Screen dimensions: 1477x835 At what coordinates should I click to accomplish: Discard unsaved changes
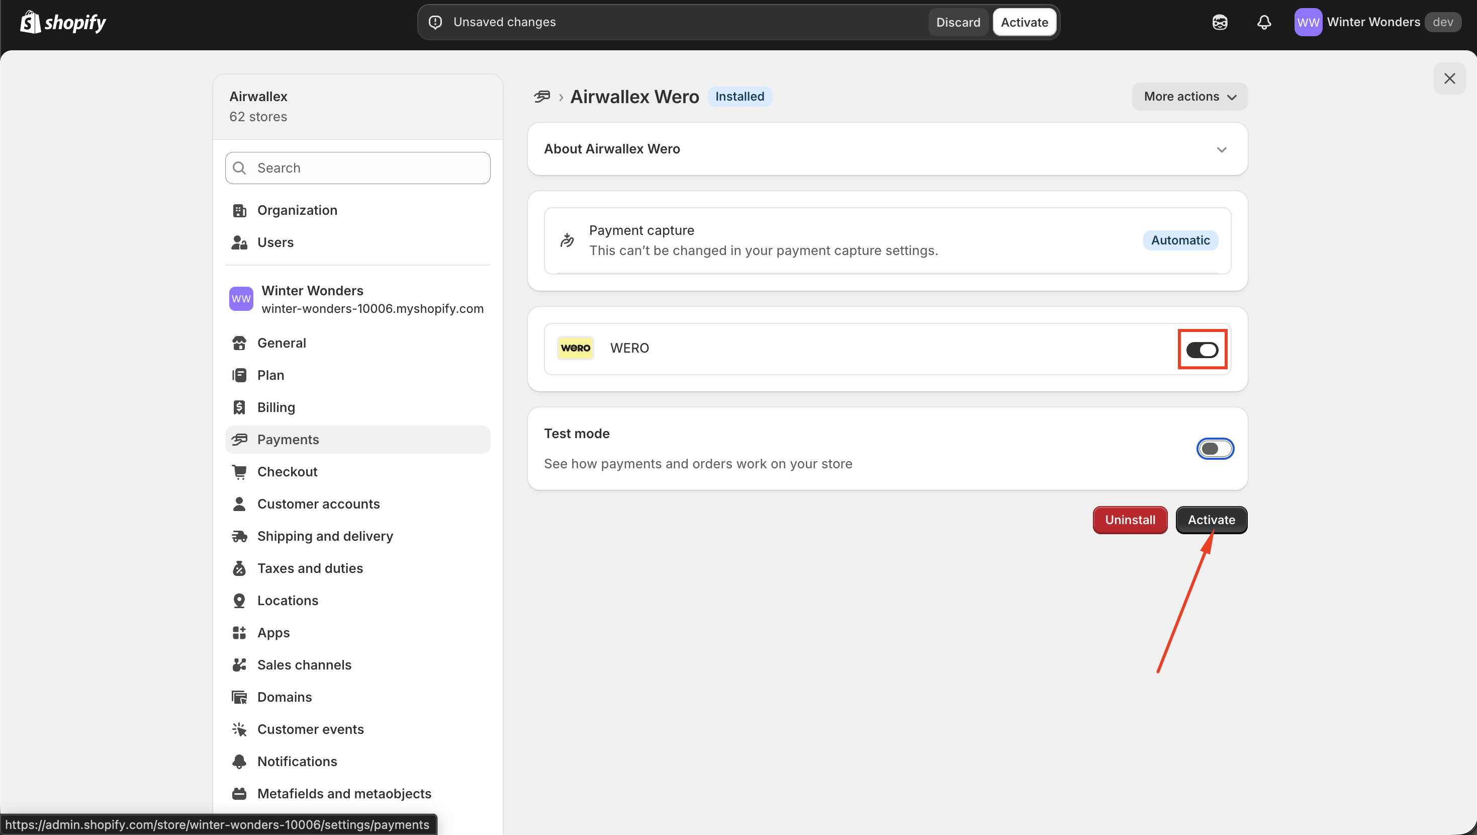point(958,22)
